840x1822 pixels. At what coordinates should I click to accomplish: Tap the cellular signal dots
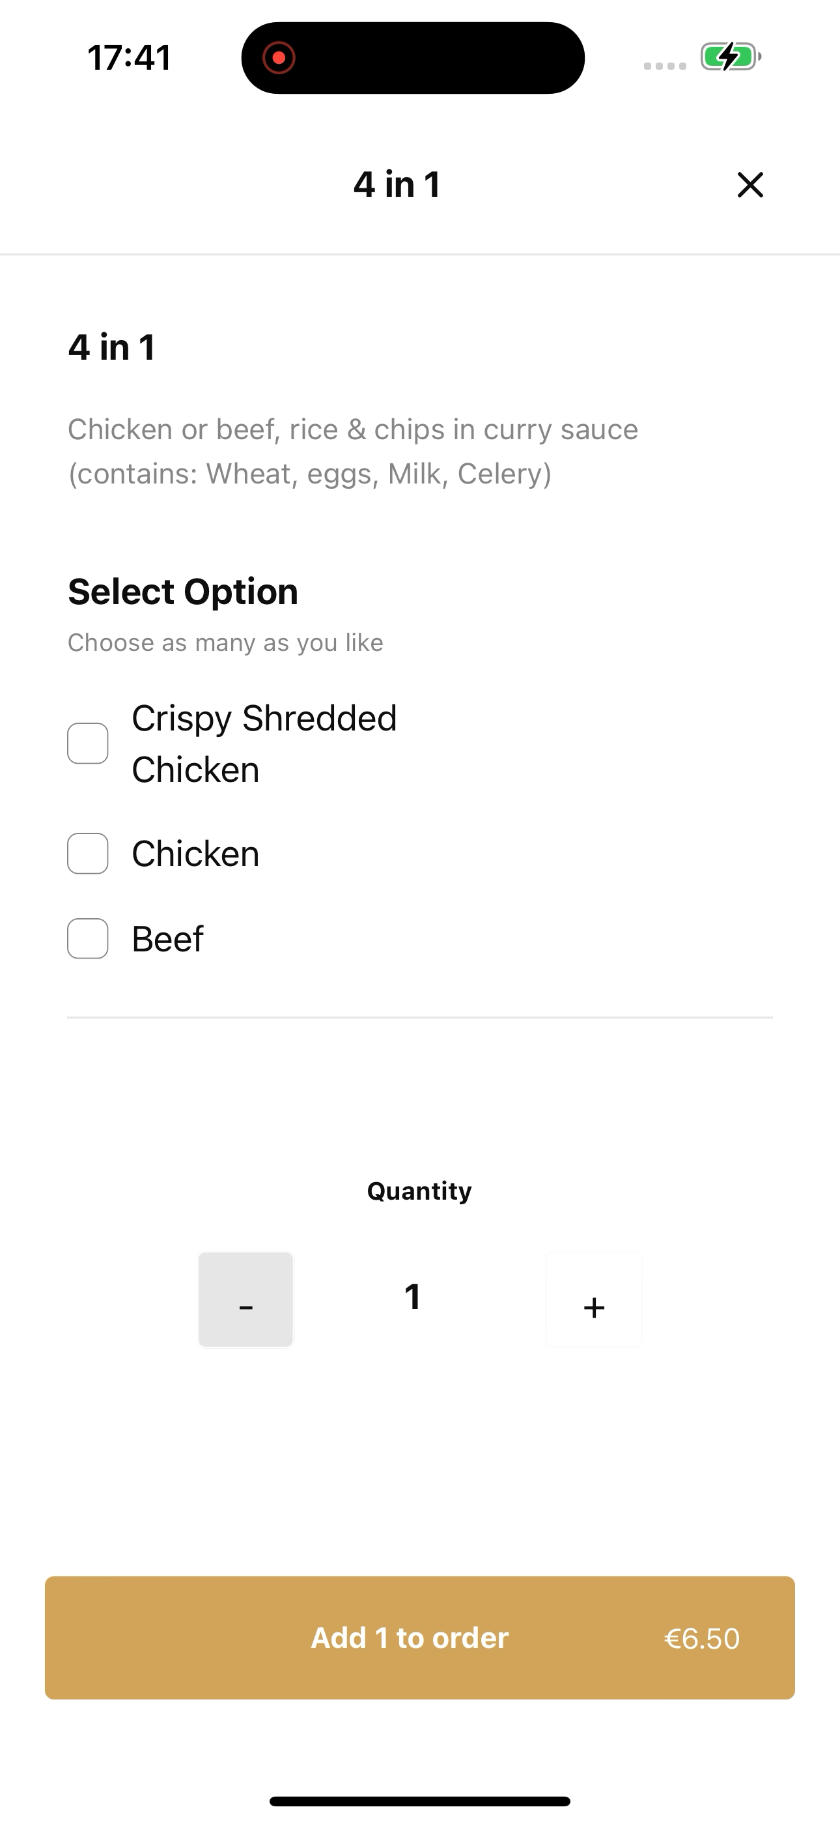tap(665, 66)
